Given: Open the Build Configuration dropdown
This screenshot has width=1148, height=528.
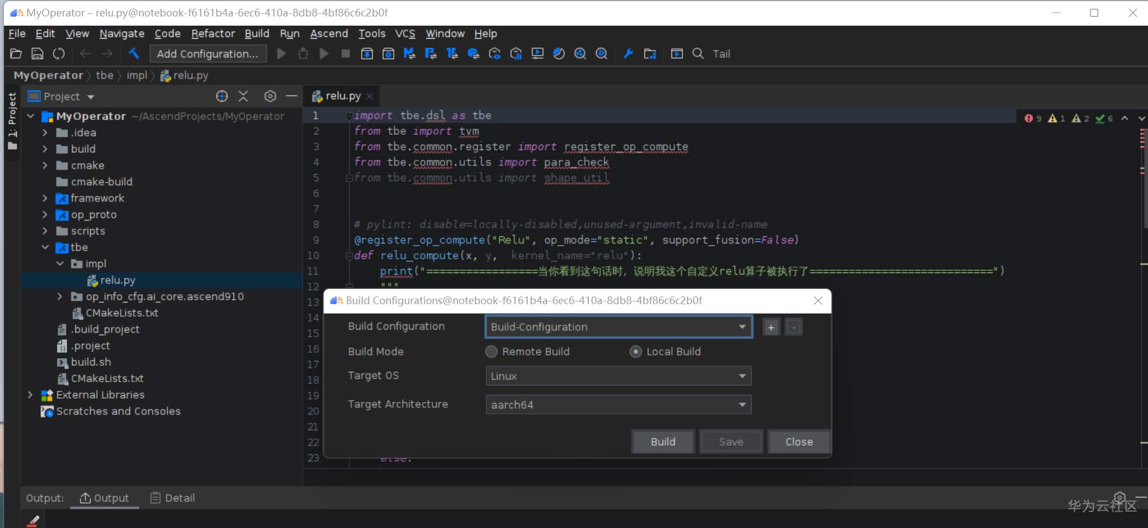Looking at the screenshot, I should click(618, 327).
